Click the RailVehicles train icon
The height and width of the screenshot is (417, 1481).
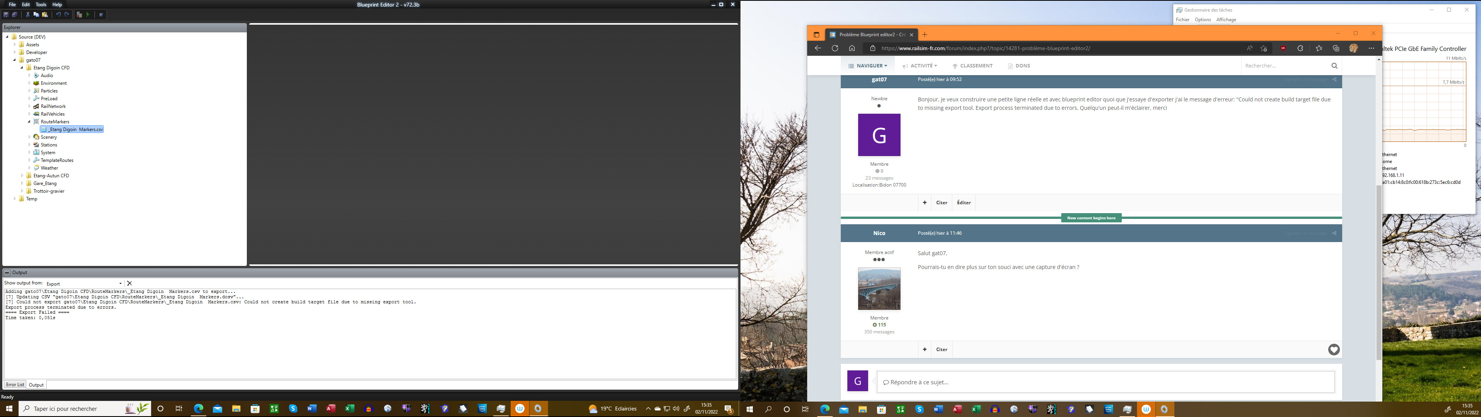[37, 114]
